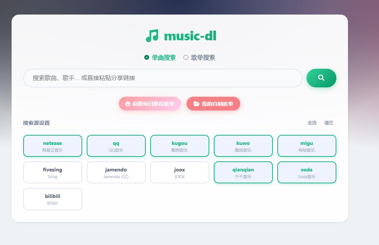
Task: Select the 歌单搜索 radio option
Action: (x=186, y=58)
